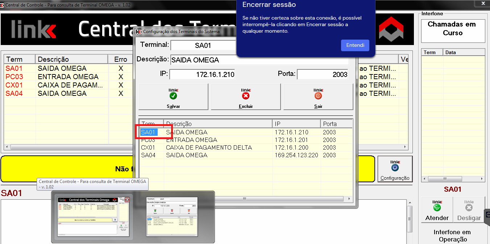Click the Porta field showing 2003
This screenshot has width=490, height=244.
pyautogui.click(x=322, y=74)
